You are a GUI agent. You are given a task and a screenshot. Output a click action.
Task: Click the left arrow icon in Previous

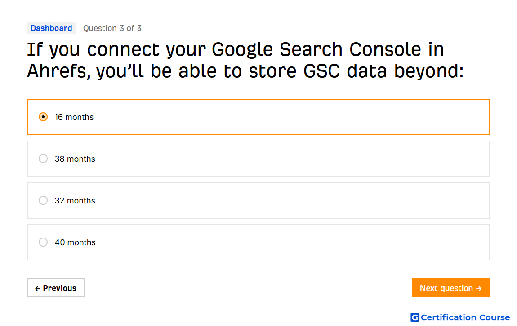click(38, 289)
